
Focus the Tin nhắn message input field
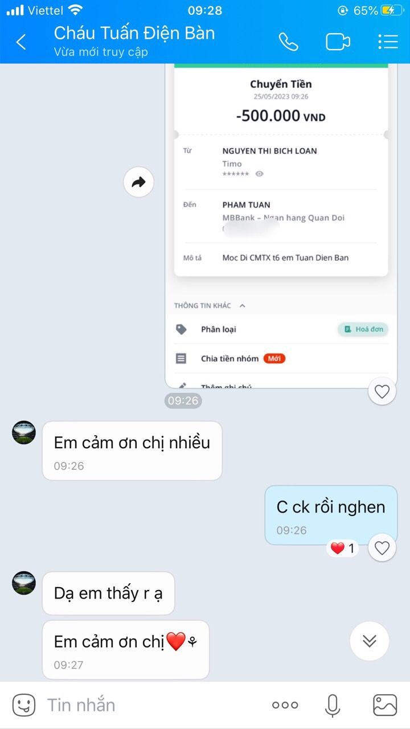pyautogui.click(x=154, y=705)
